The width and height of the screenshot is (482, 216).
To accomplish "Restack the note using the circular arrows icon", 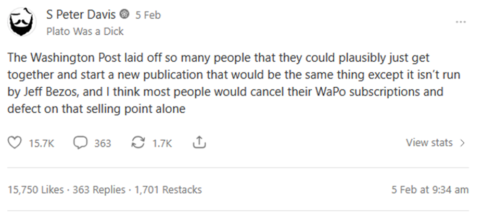I will click(x=138, y=143).
